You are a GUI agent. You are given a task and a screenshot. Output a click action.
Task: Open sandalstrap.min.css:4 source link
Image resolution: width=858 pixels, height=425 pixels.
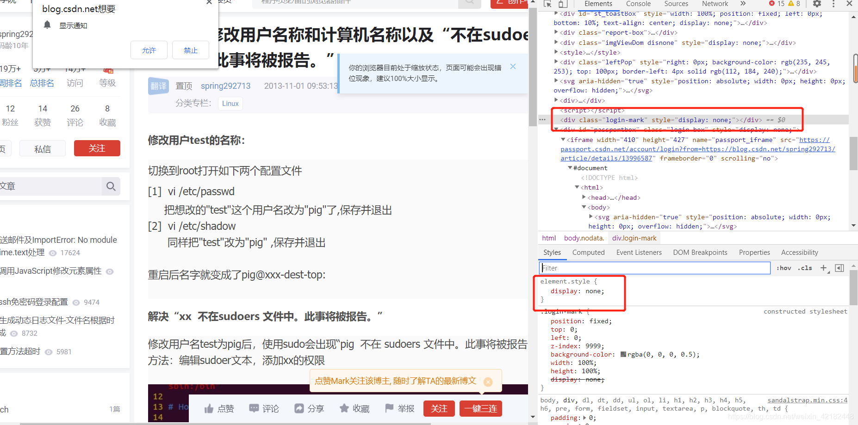[807, 400]
